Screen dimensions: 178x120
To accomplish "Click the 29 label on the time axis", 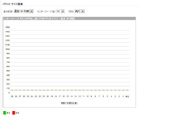I will pyautogui.click(x=12, y=96).
